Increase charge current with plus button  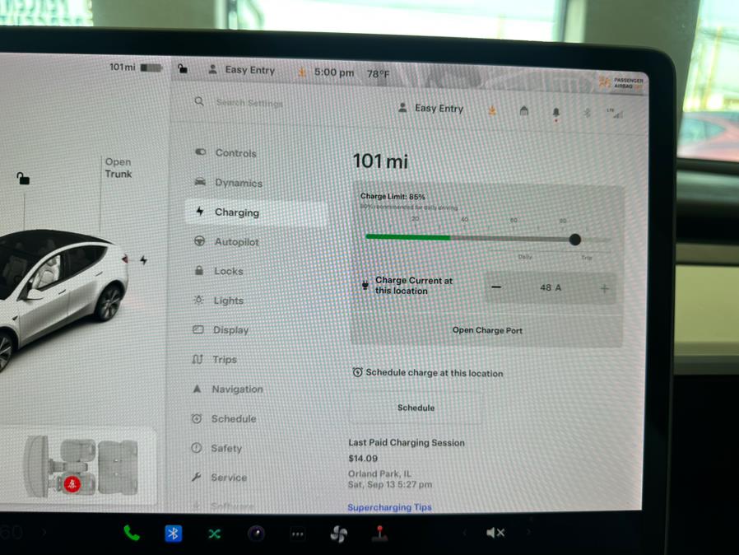[x=604, y=288]
